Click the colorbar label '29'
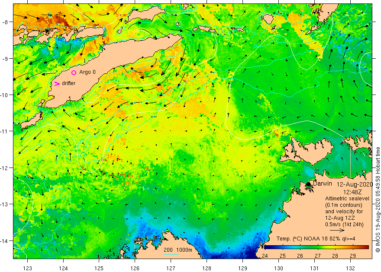 [353, 256]
